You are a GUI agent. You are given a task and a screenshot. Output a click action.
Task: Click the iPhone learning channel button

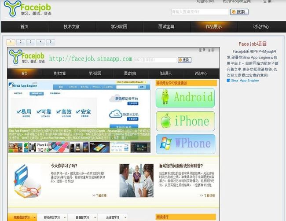185,121
